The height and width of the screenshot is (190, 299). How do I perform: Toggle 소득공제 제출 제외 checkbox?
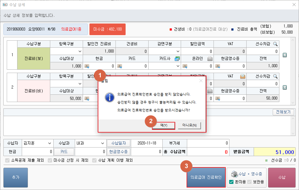point(7,160)
